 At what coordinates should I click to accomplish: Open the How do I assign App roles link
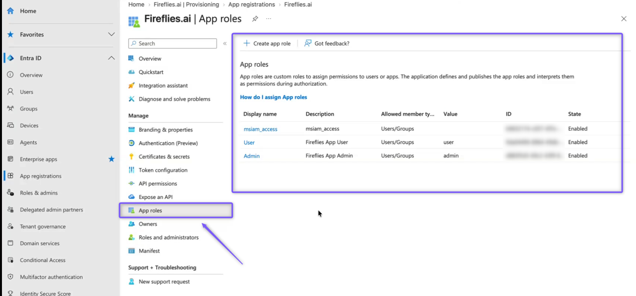(x=273, y=97)
